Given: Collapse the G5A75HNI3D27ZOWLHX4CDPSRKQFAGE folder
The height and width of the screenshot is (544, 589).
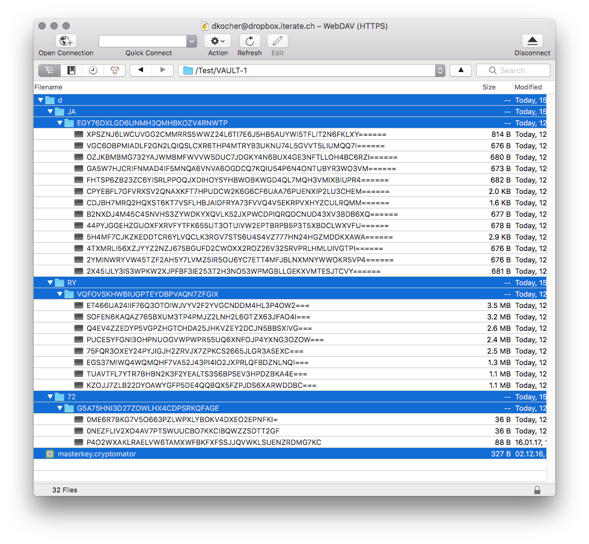Looking at the screenshot, I should (x=60, y=408).
